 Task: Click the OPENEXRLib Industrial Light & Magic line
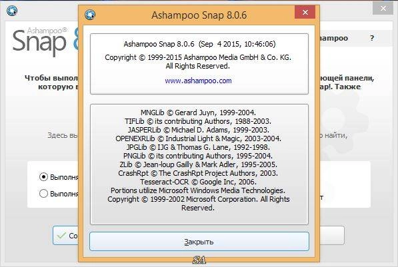click(x=198, y=138)
